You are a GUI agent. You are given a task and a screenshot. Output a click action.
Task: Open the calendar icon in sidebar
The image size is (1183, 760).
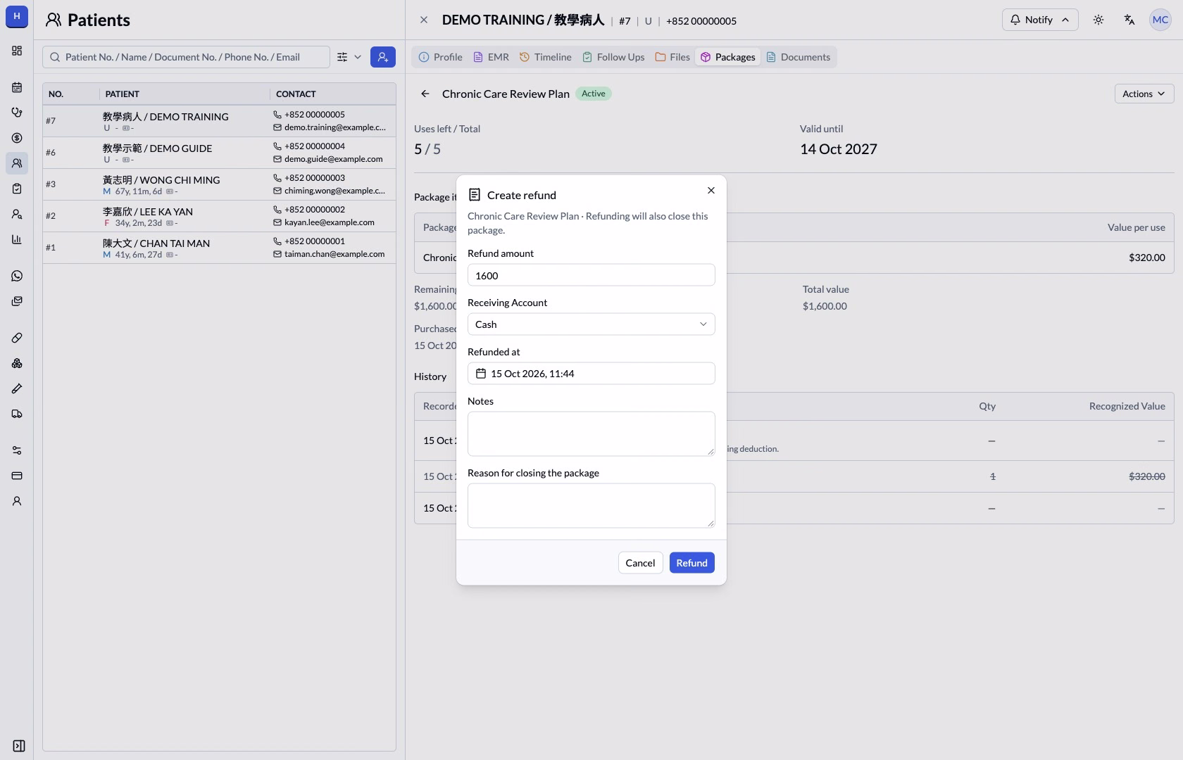click(17, 87)
